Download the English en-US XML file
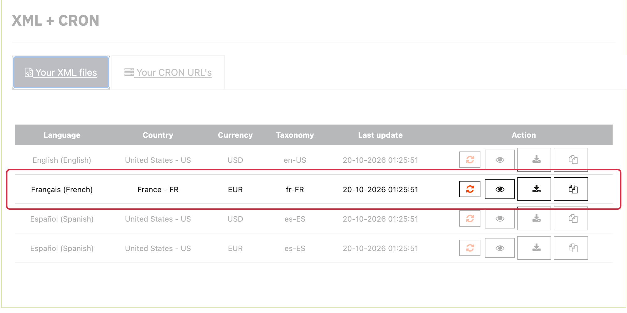Viewport: 627px width, 313px height. pyautogui.click(x=534, y=160)
